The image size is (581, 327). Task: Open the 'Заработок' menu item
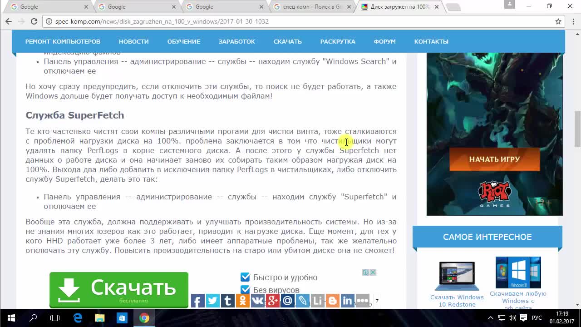click(236, 41)
